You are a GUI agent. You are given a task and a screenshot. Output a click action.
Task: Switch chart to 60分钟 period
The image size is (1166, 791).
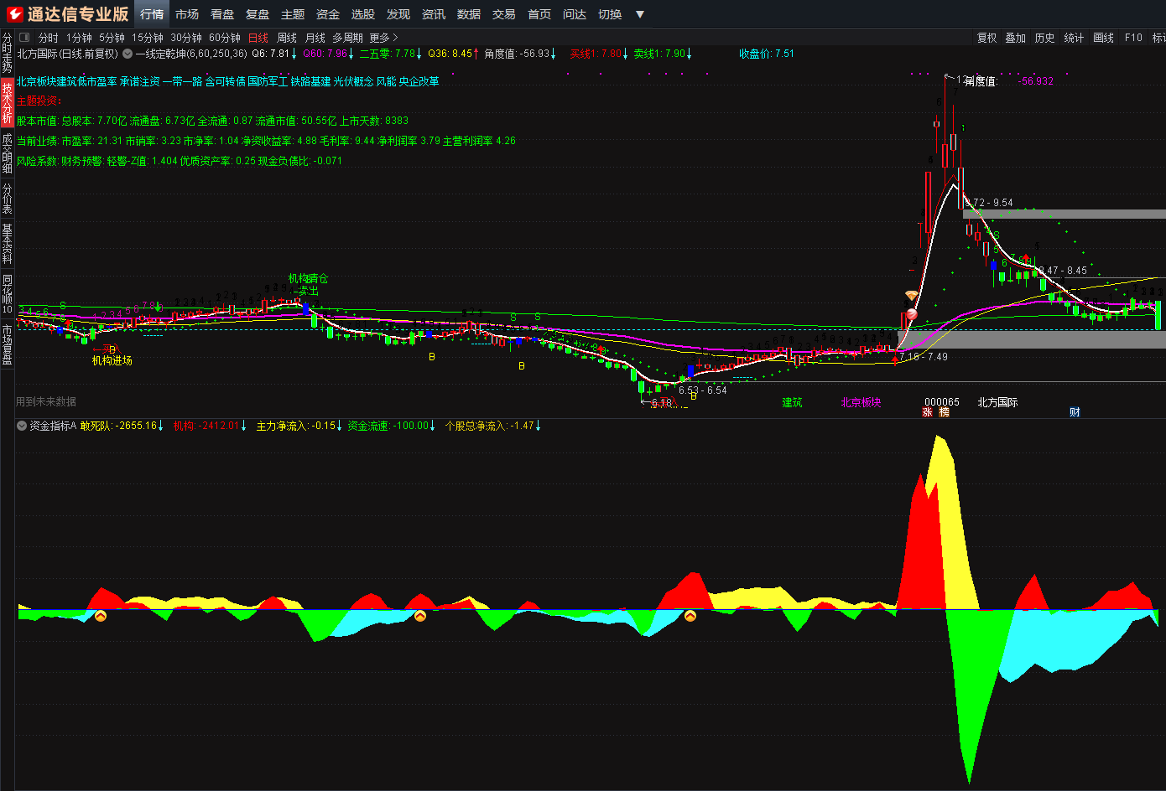coord(225,38)
